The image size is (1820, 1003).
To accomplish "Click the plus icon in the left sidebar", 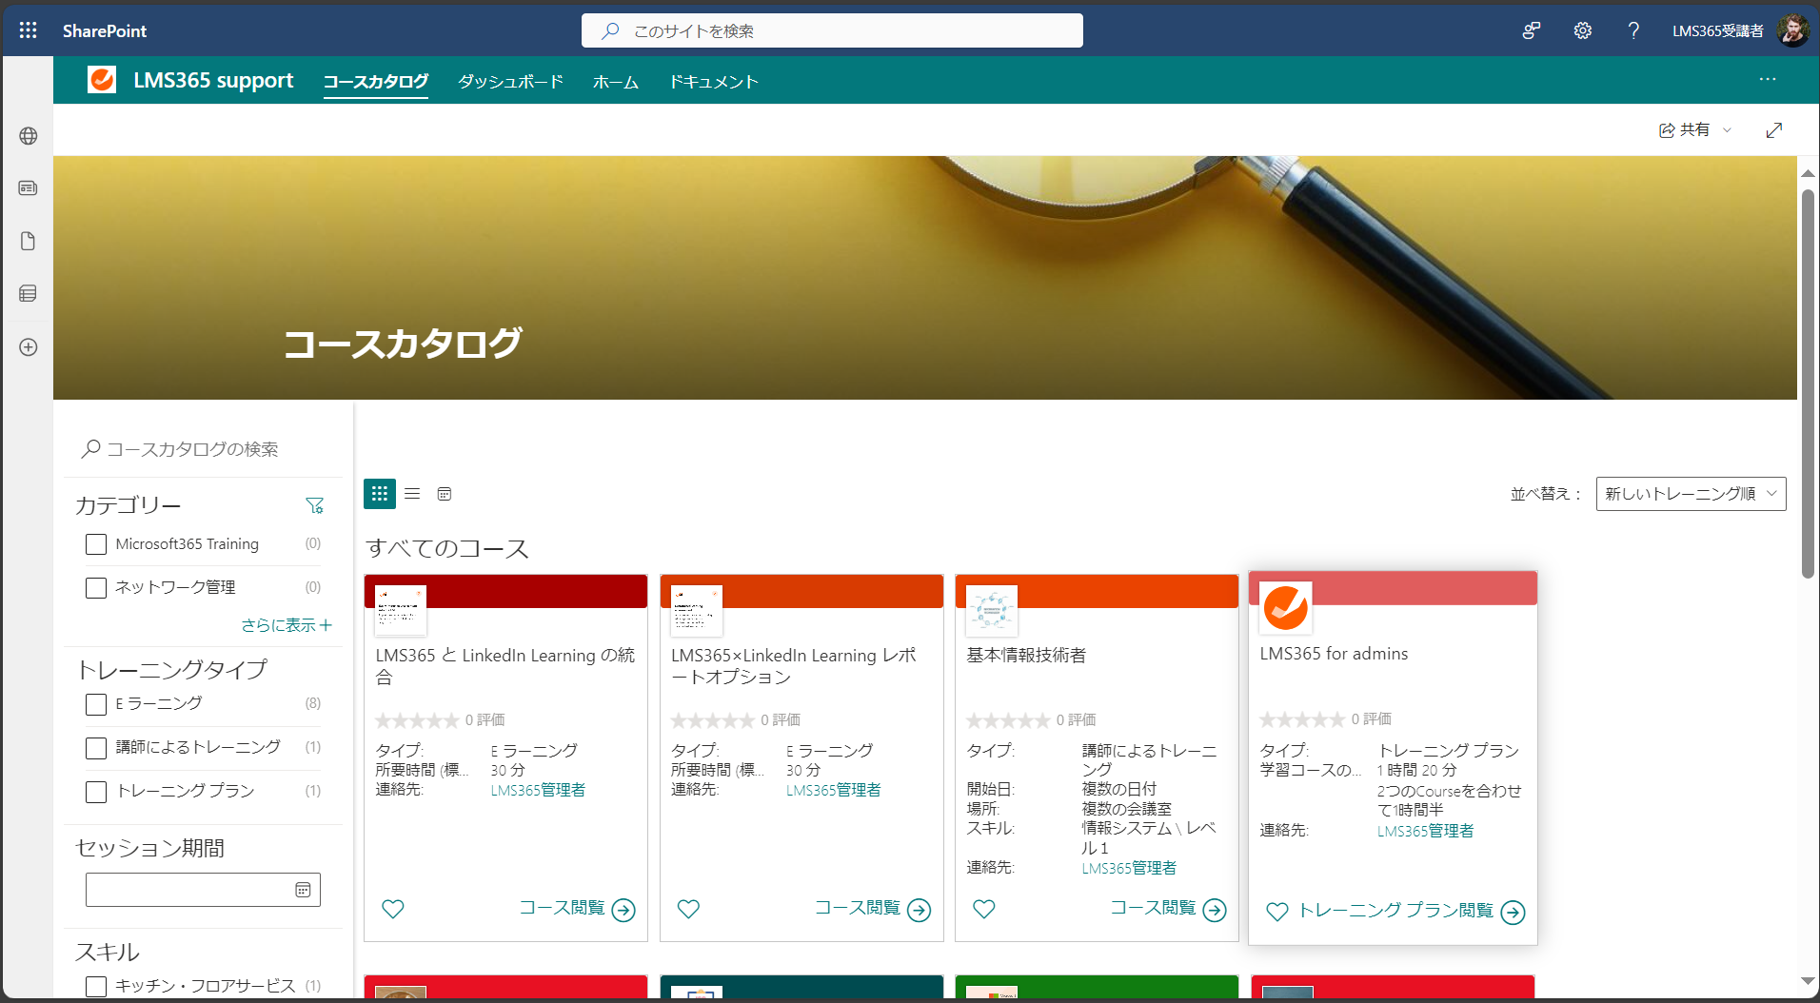I will [x=28, y=347].
